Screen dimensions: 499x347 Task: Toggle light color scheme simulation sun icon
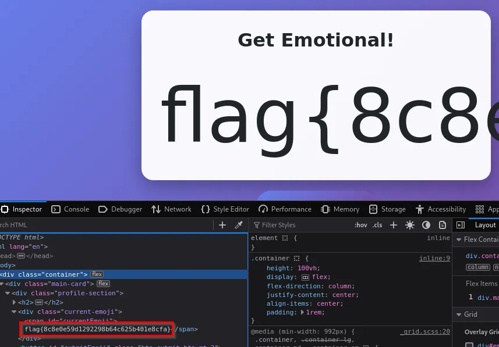tap(410, 225)
